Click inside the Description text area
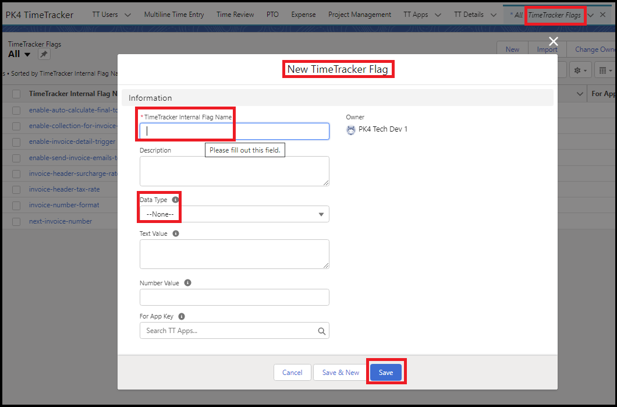The image size is (617, 407). pos(234,171)
